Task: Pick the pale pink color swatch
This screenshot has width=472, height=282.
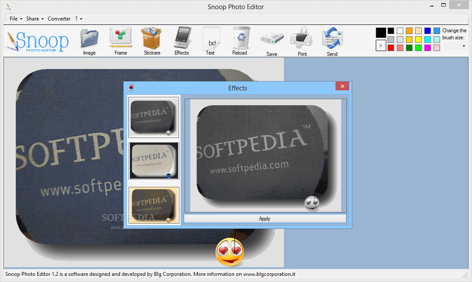Action: (x=437, y=48)
